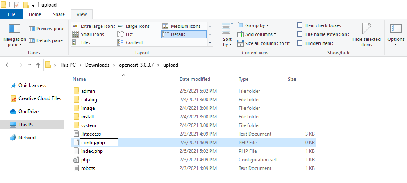Enable Item check boxes
The height and width of the screenshot is (183, 407).
300,25
